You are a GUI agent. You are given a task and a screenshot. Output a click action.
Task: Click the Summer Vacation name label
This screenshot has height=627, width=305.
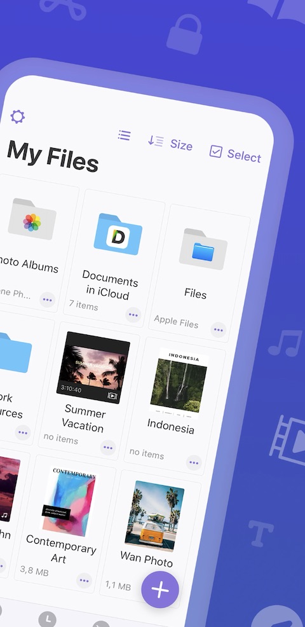coord(84,418)
